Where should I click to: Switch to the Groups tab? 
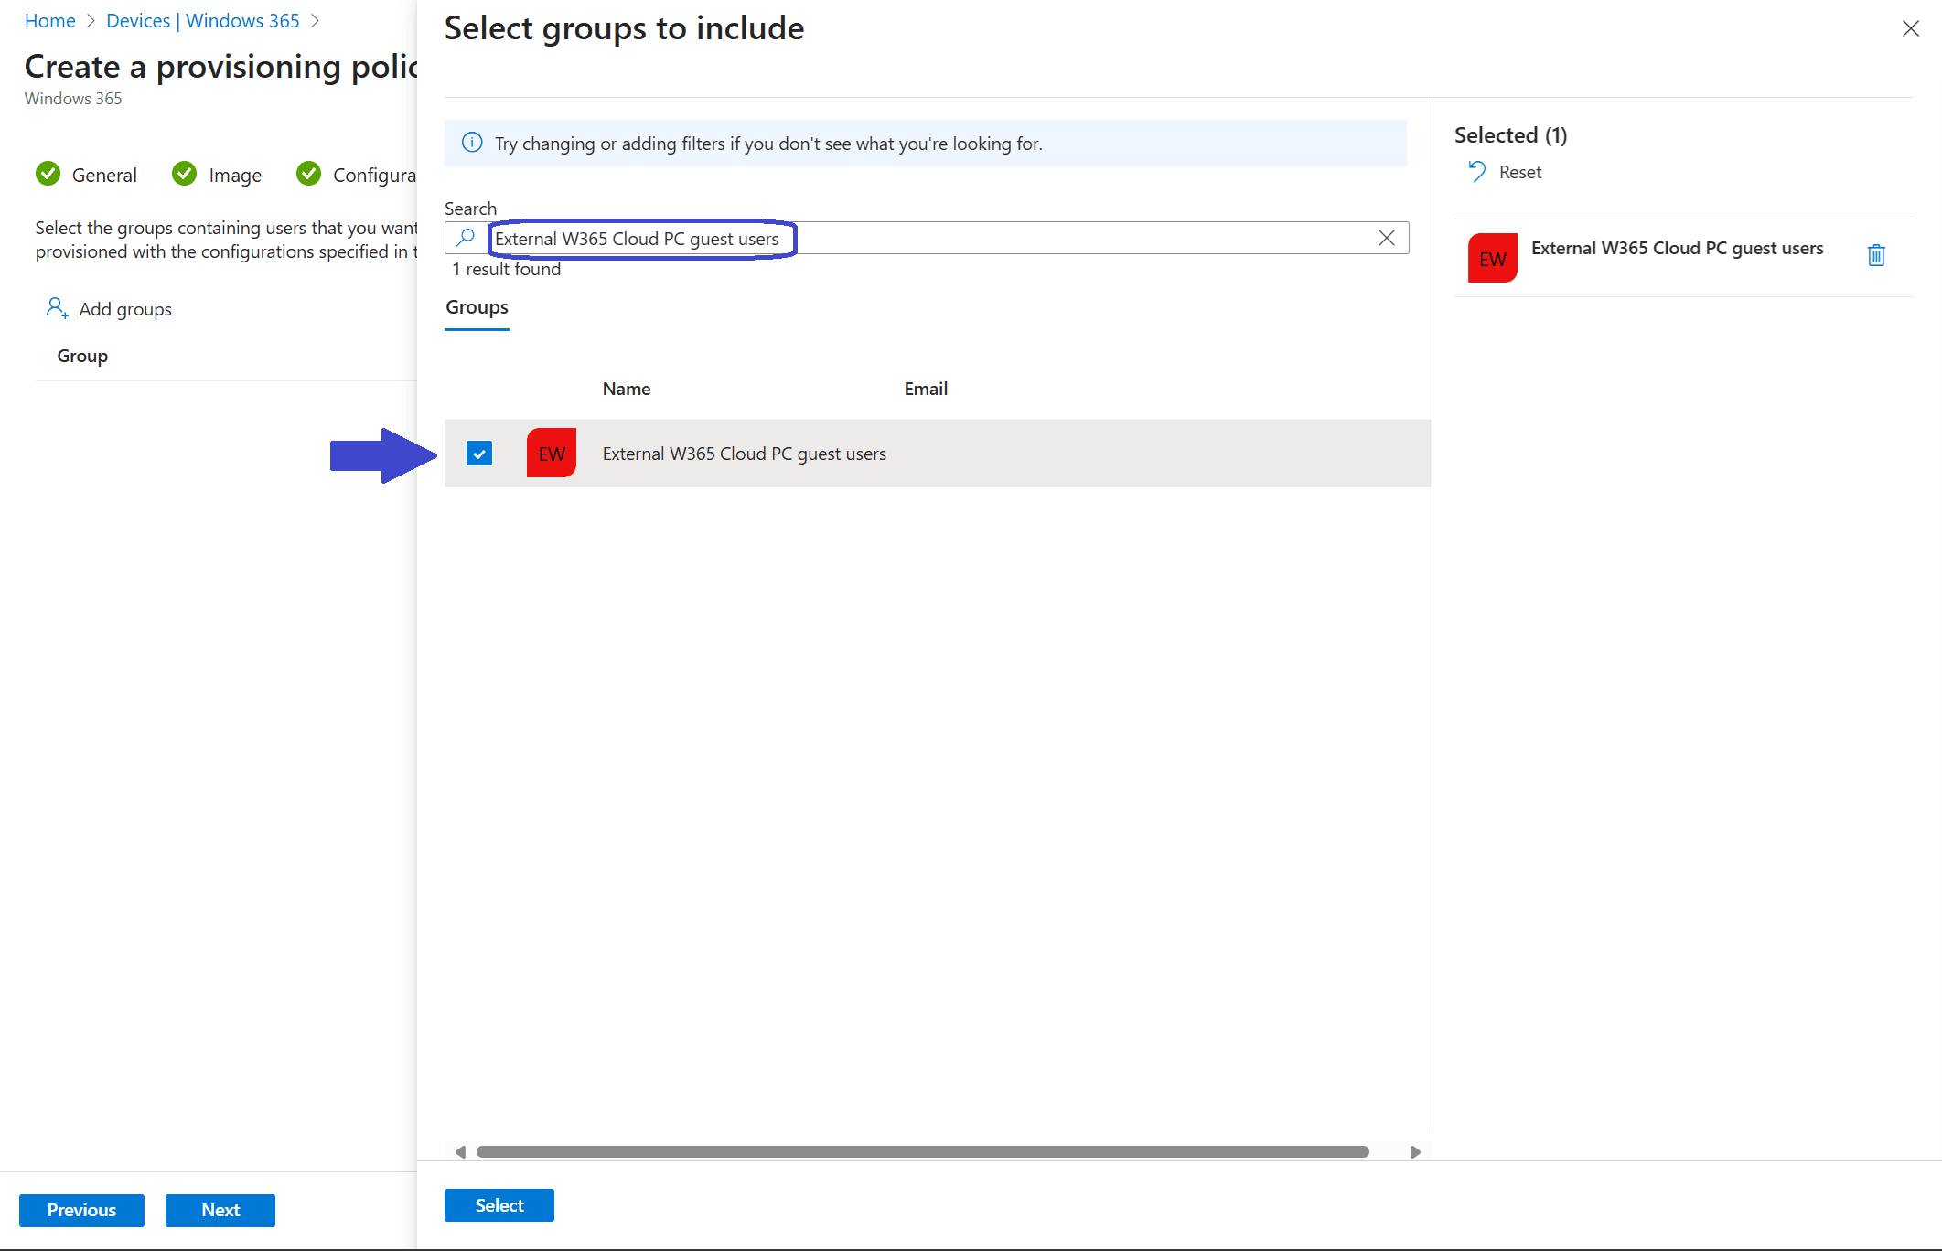point(477,307)
